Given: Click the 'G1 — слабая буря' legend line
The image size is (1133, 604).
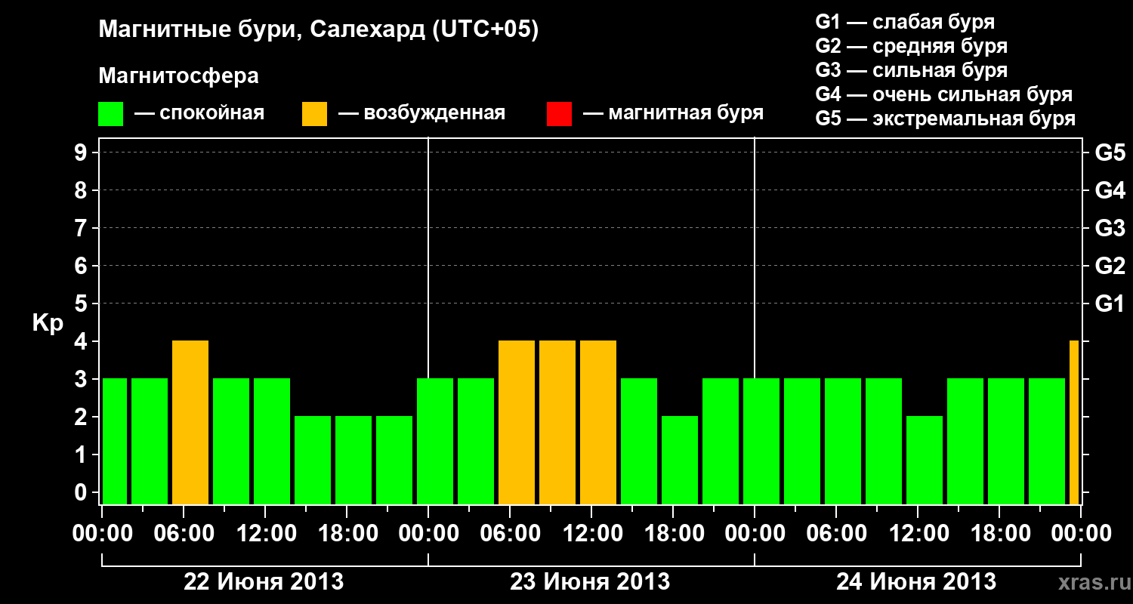Looking at the screenshot, I should pos(905,22).
